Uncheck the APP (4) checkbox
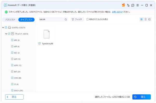This screenshot has width=156, height=103. 12,46
